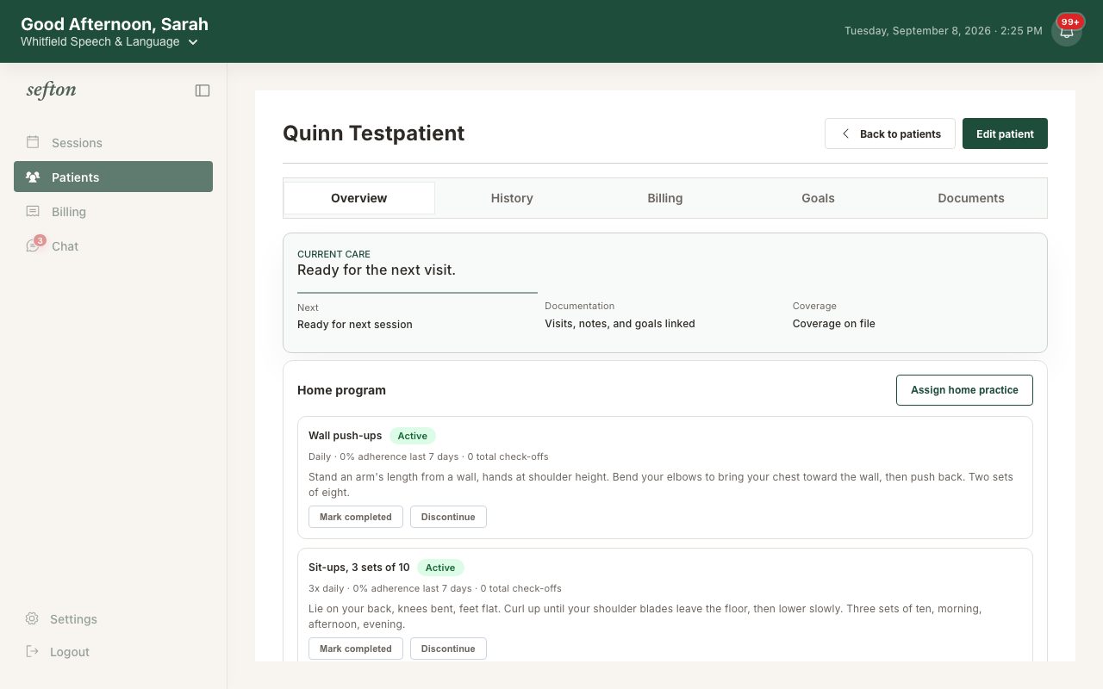
Task: Click the Active badge on Wall push-ups
Action: coord(413,436)
